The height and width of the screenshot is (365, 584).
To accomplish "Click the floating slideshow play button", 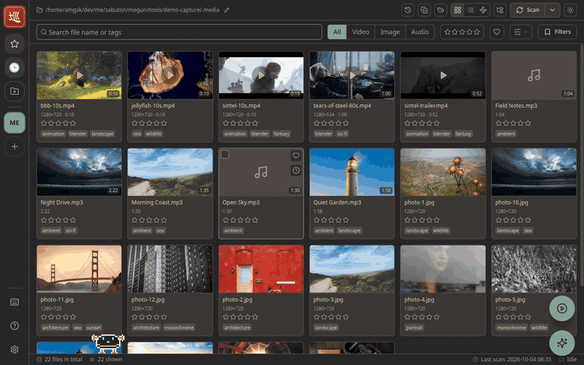I will pyautogui.click(x=561, y=308).
